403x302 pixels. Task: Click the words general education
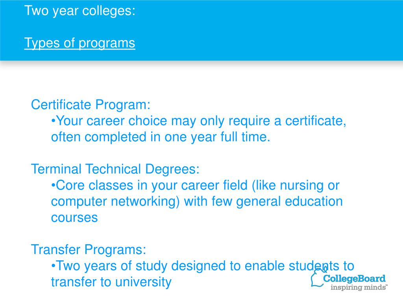(x=289, y=202)
